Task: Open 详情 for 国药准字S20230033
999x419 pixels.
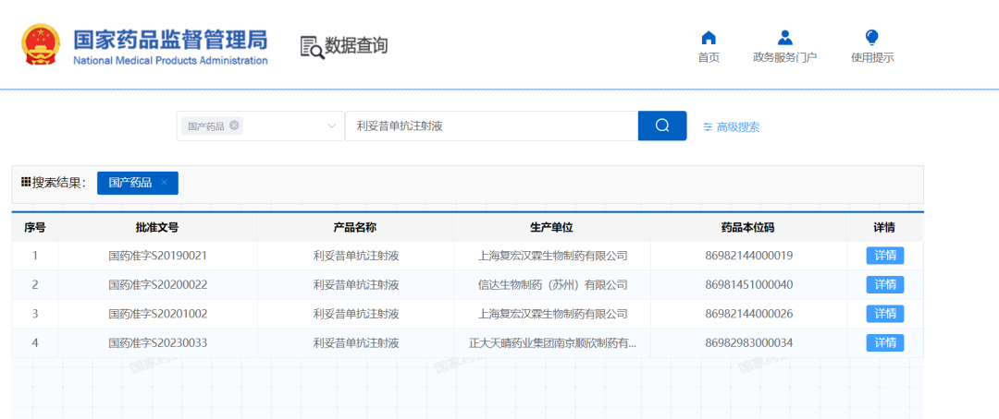Action: pos(885,342)
